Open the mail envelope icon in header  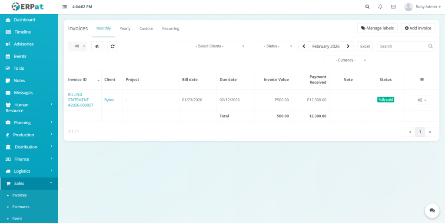point(393,7)
